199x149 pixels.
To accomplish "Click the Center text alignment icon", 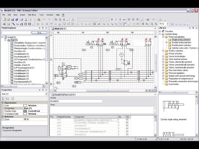I will (133, 19).
